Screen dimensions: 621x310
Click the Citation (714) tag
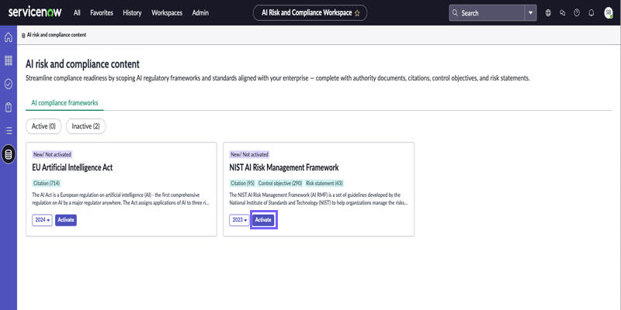click(x=47, y=183)
